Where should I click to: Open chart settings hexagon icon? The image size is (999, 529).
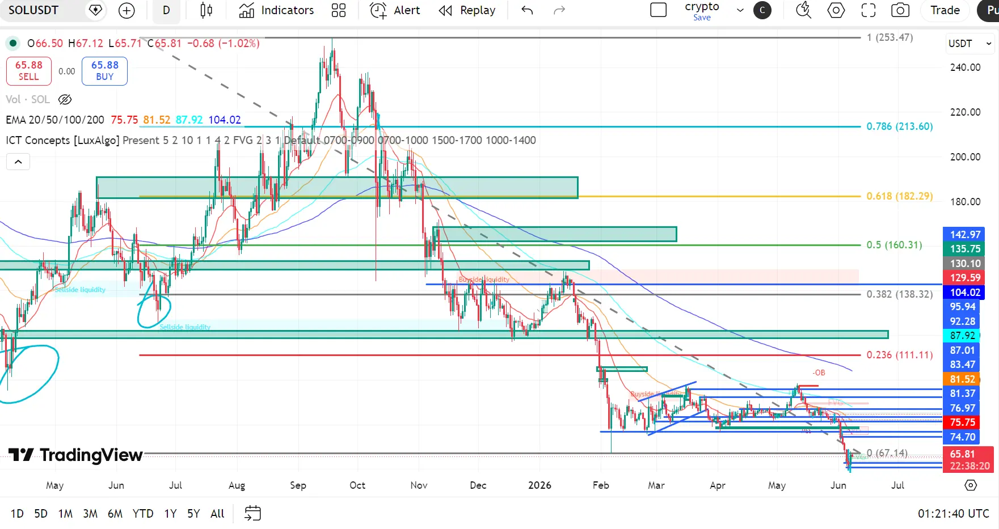coord(836,10)
